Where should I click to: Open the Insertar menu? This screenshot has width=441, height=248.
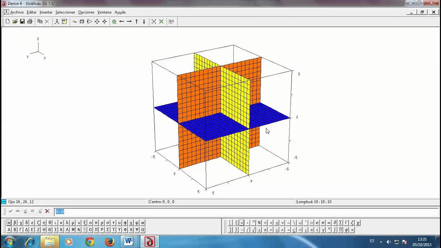[x=46, y=12]
